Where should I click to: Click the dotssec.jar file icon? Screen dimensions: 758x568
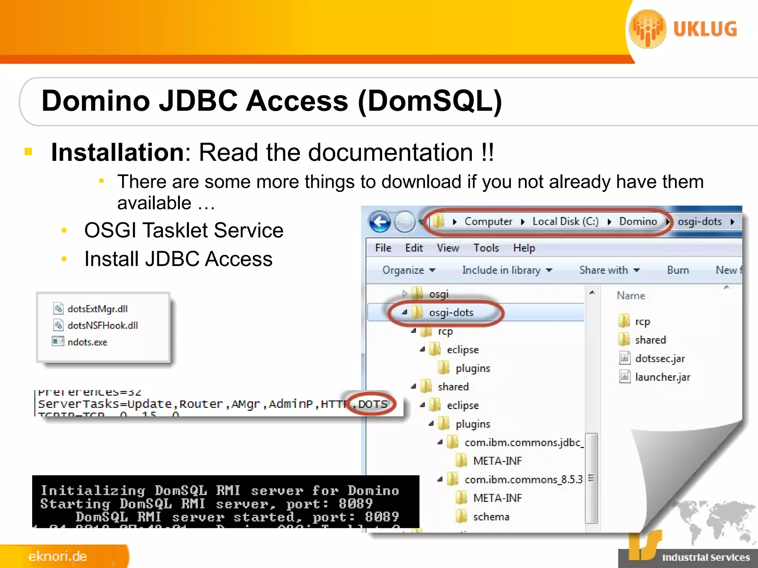(625, 358)
